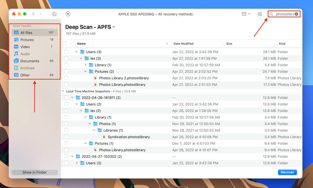Click the 2022-04-26-161911 folder icon

click(78, 98)
